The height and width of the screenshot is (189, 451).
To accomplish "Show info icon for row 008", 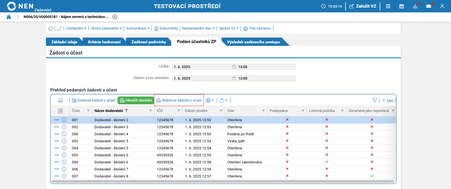I will 64,134.
